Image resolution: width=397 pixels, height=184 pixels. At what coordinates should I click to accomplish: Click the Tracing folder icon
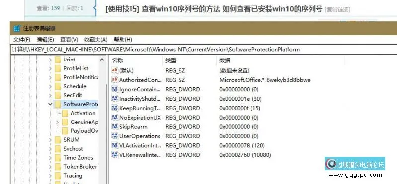[58, 176]
